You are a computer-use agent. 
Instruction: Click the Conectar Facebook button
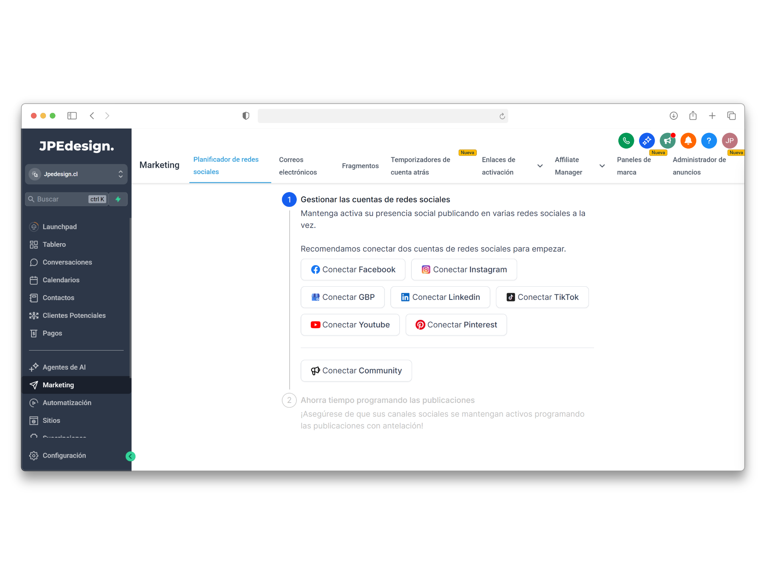(353, 270)
